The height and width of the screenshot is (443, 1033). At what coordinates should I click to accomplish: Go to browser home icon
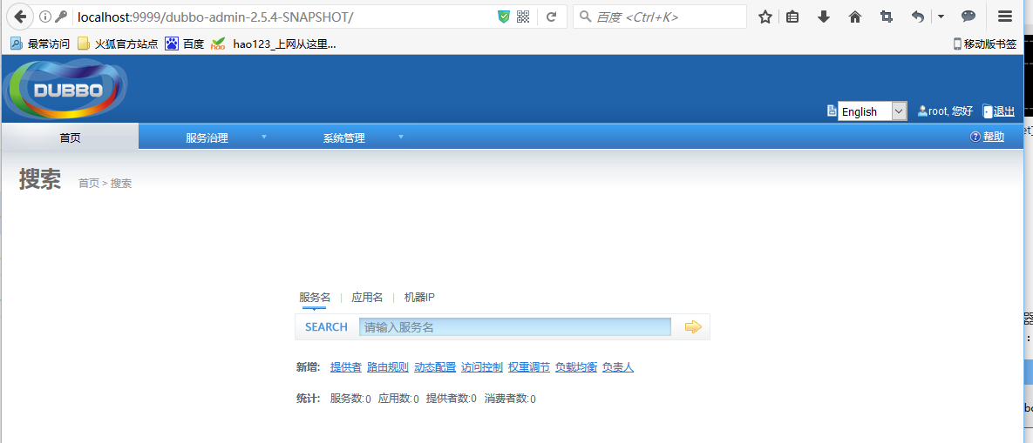tap(855, 17)
